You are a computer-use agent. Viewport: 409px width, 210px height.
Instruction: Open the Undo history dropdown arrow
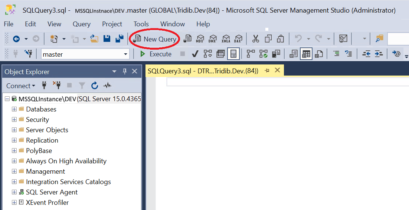tap(308, 39)
